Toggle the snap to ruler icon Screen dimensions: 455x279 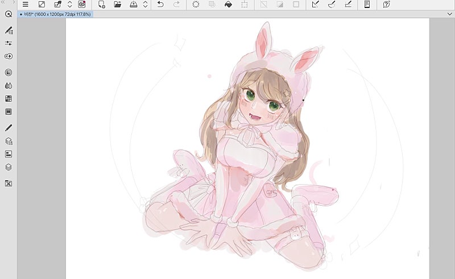tap(316, 5)
